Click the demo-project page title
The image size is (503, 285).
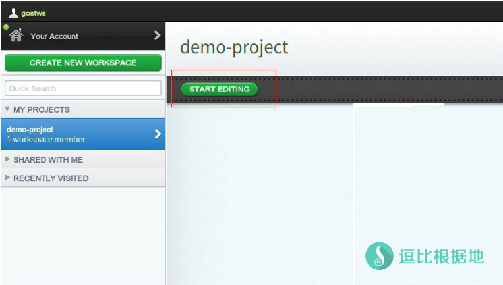(234, 47)
